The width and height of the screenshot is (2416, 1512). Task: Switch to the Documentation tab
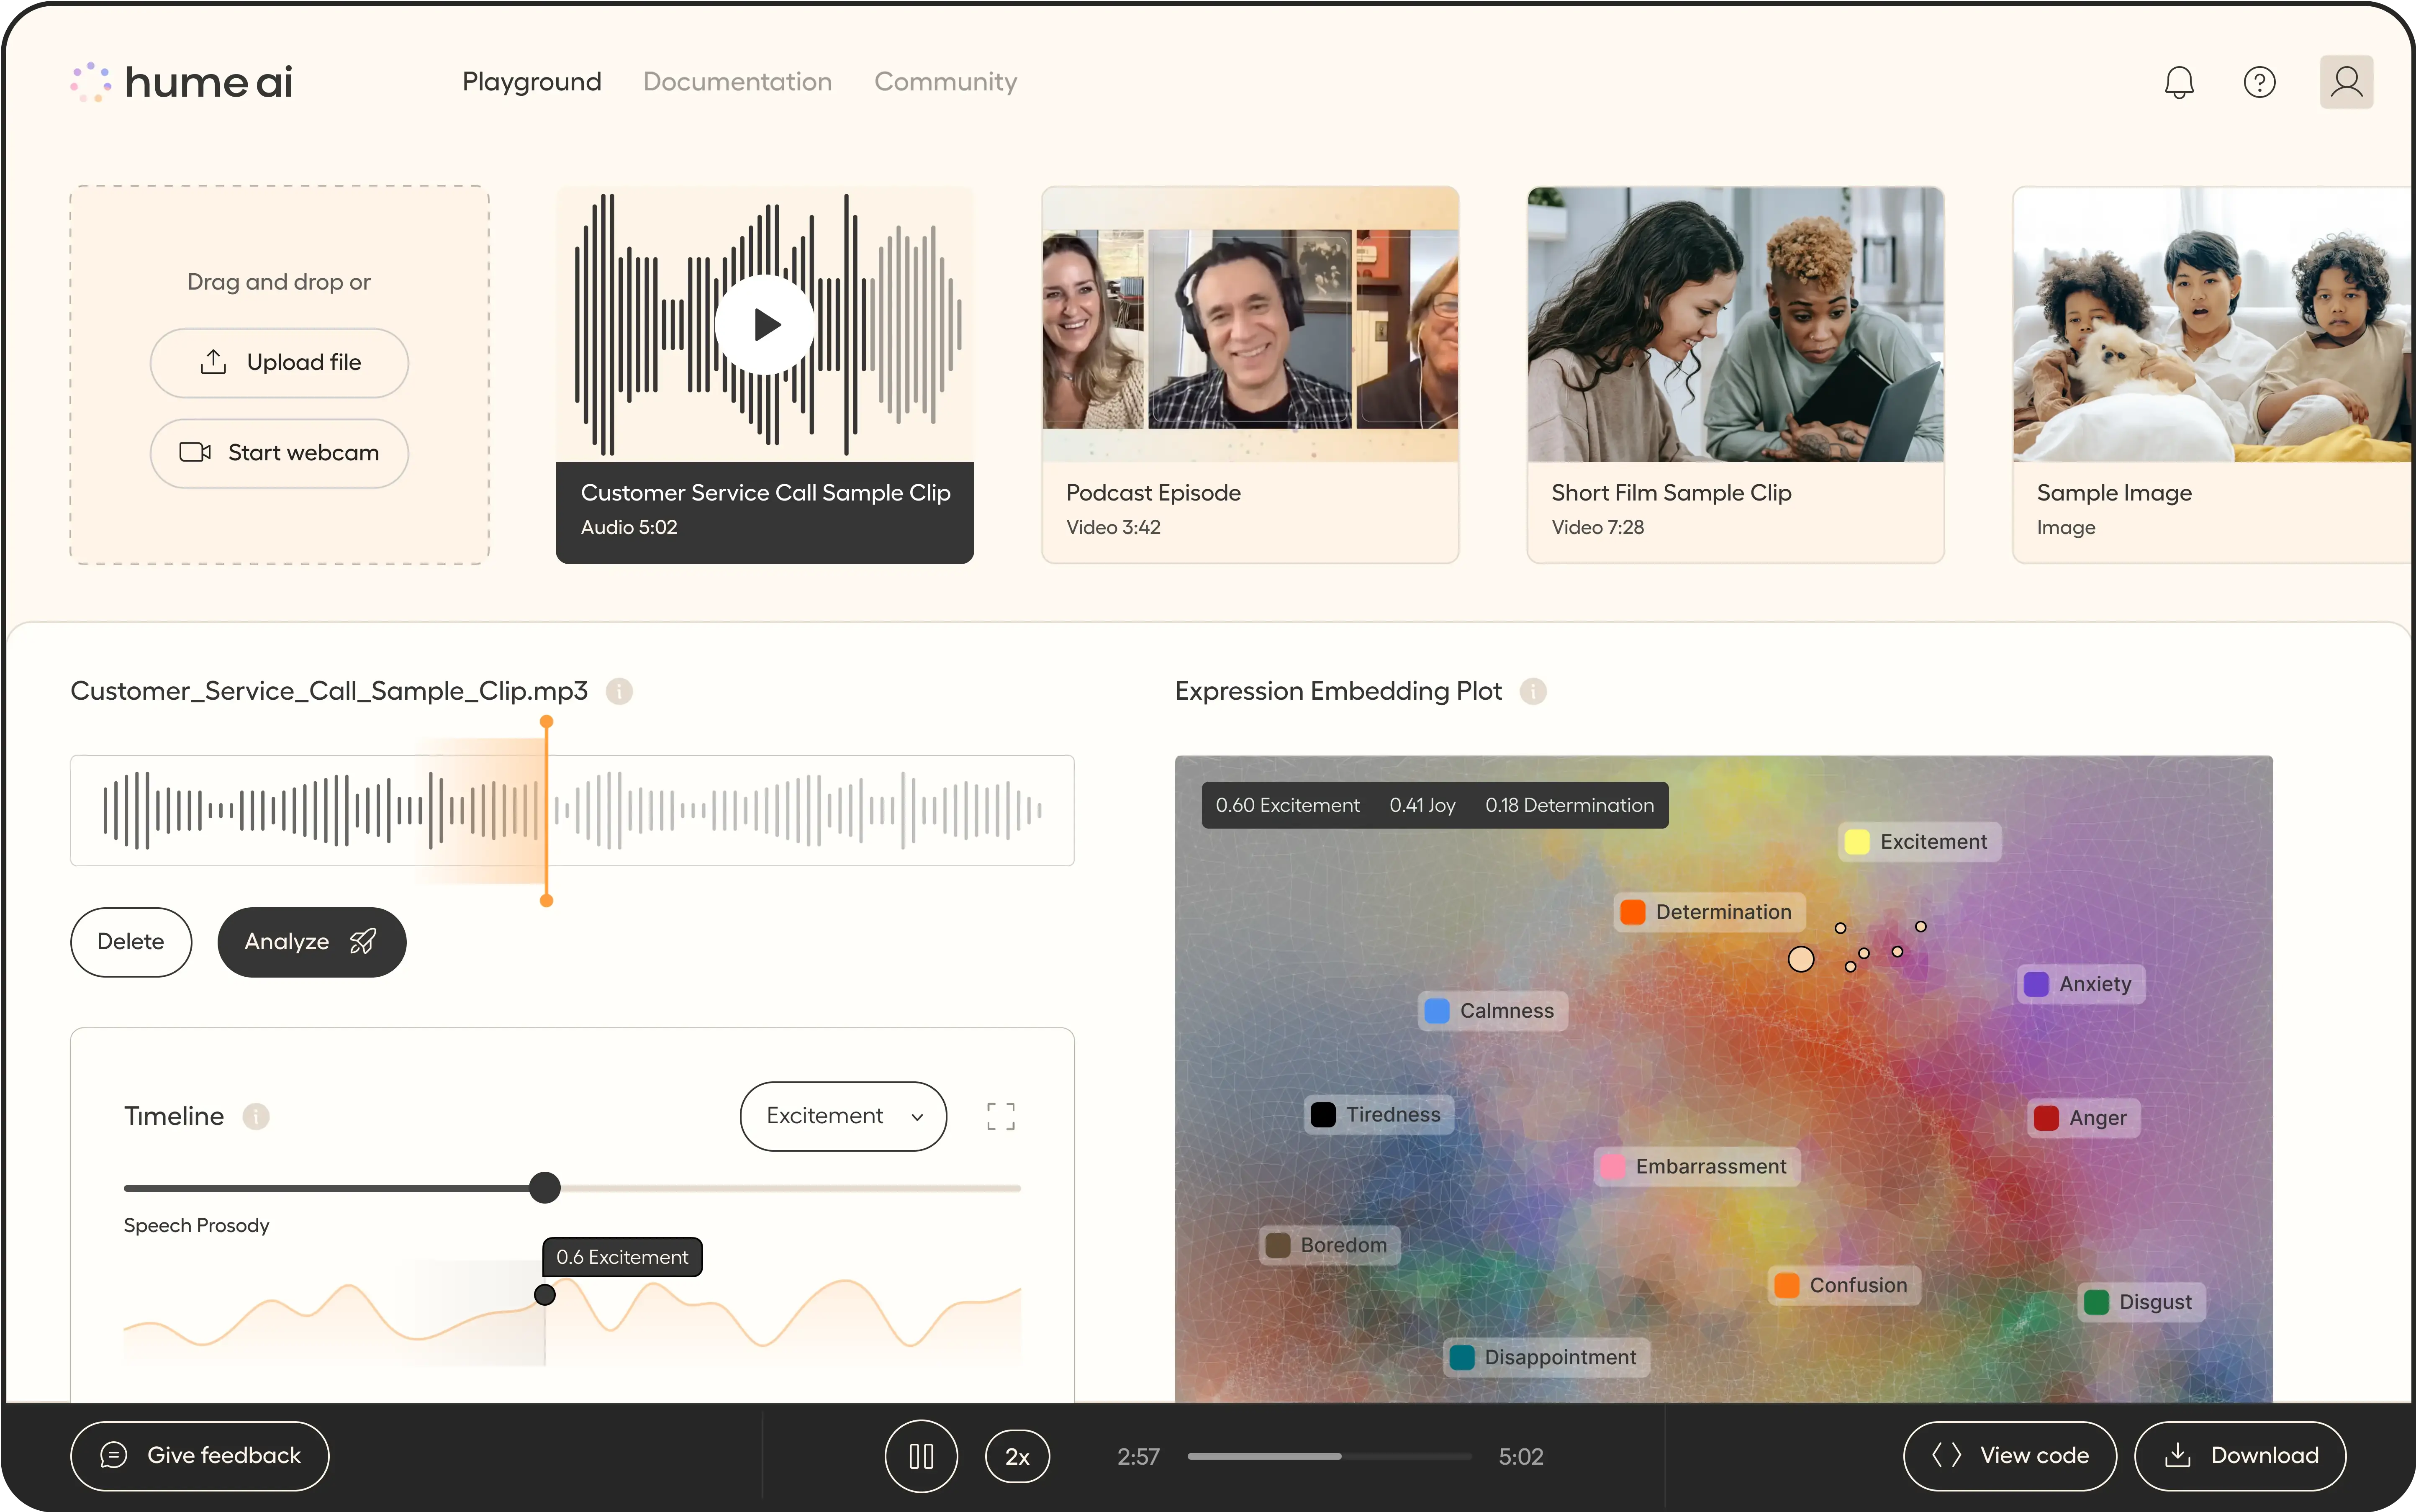(x=737, y=82)
